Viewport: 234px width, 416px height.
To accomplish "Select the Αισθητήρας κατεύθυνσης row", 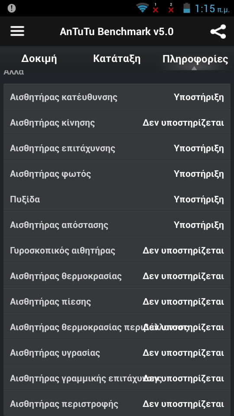I will (117, 97).
